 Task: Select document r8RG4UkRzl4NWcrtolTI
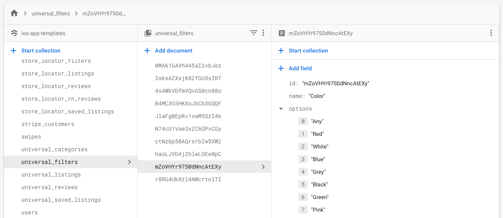point(188,179)
